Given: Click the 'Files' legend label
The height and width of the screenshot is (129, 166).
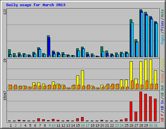Looking at the screenshot, I should (162, 26).
